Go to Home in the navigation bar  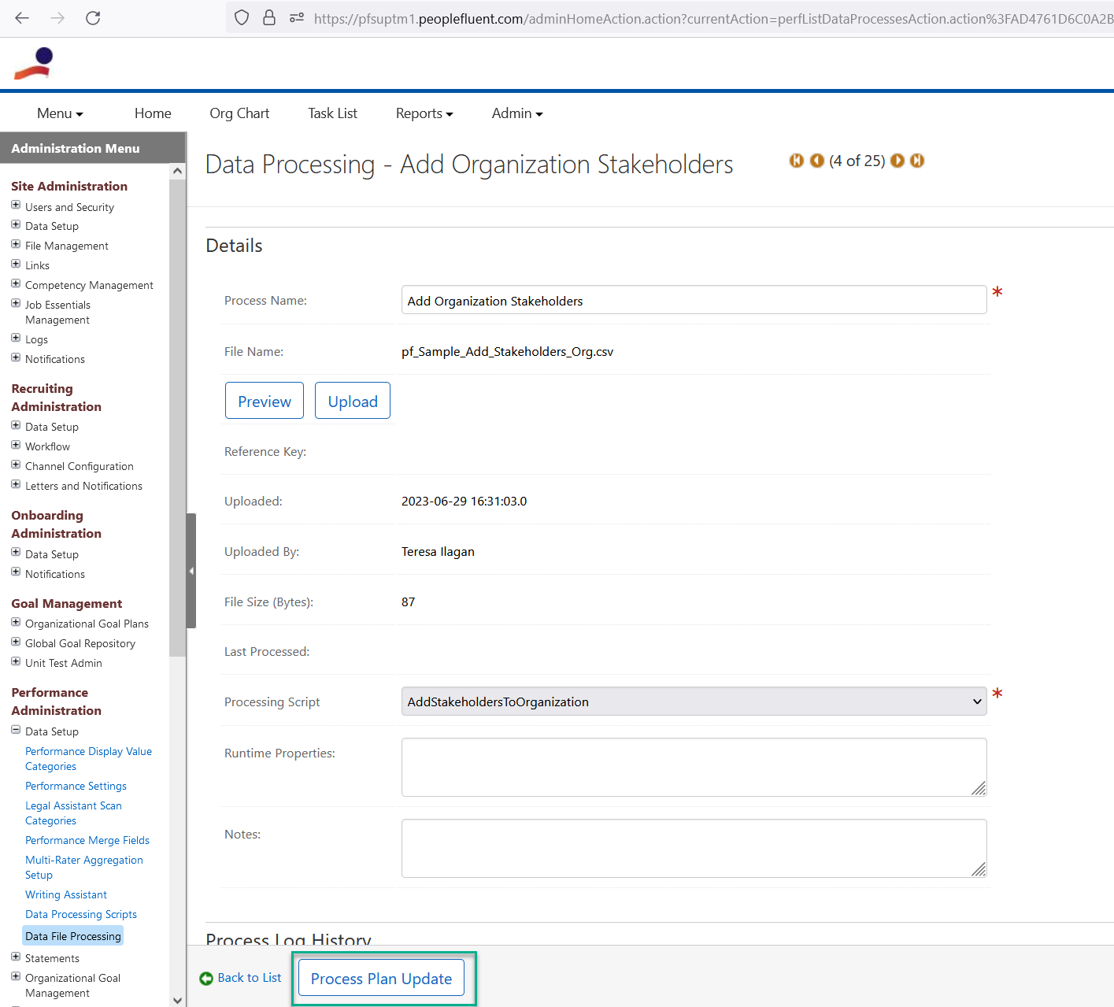tap(153, 113)
